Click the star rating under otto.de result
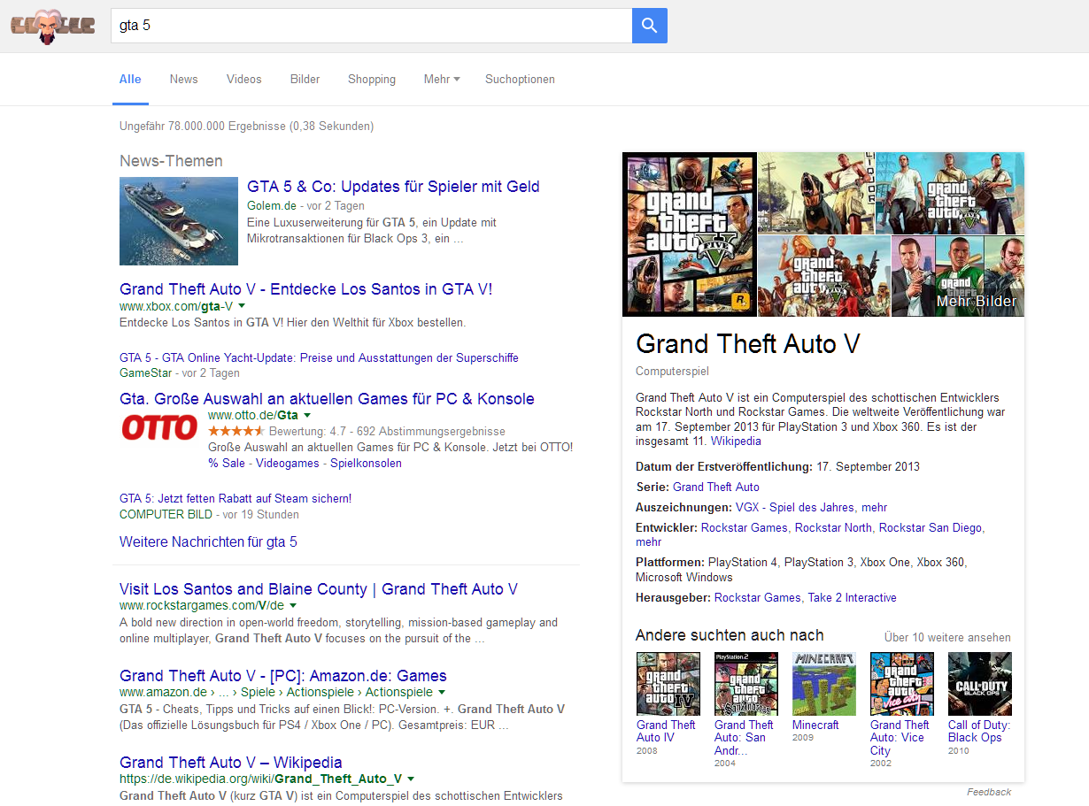The image size is (1089, 806). pyautogui.click(x=236, y=431)
